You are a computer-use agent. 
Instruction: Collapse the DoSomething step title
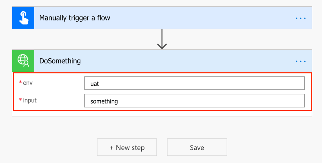click(x=60, y=61)
